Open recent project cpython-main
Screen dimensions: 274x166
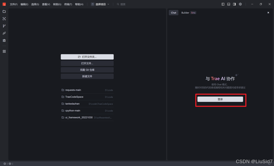(x=87, y=111)
